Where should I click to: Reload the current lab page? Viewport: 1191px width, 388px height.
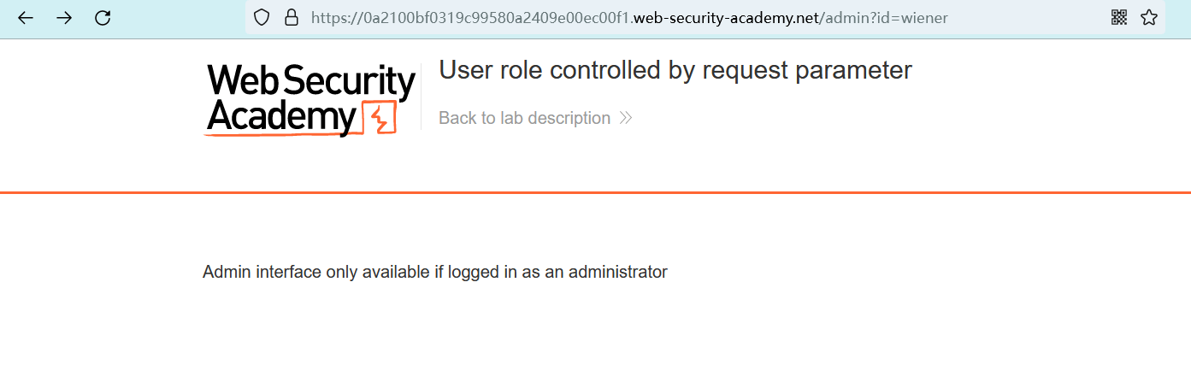pos(103,17)
